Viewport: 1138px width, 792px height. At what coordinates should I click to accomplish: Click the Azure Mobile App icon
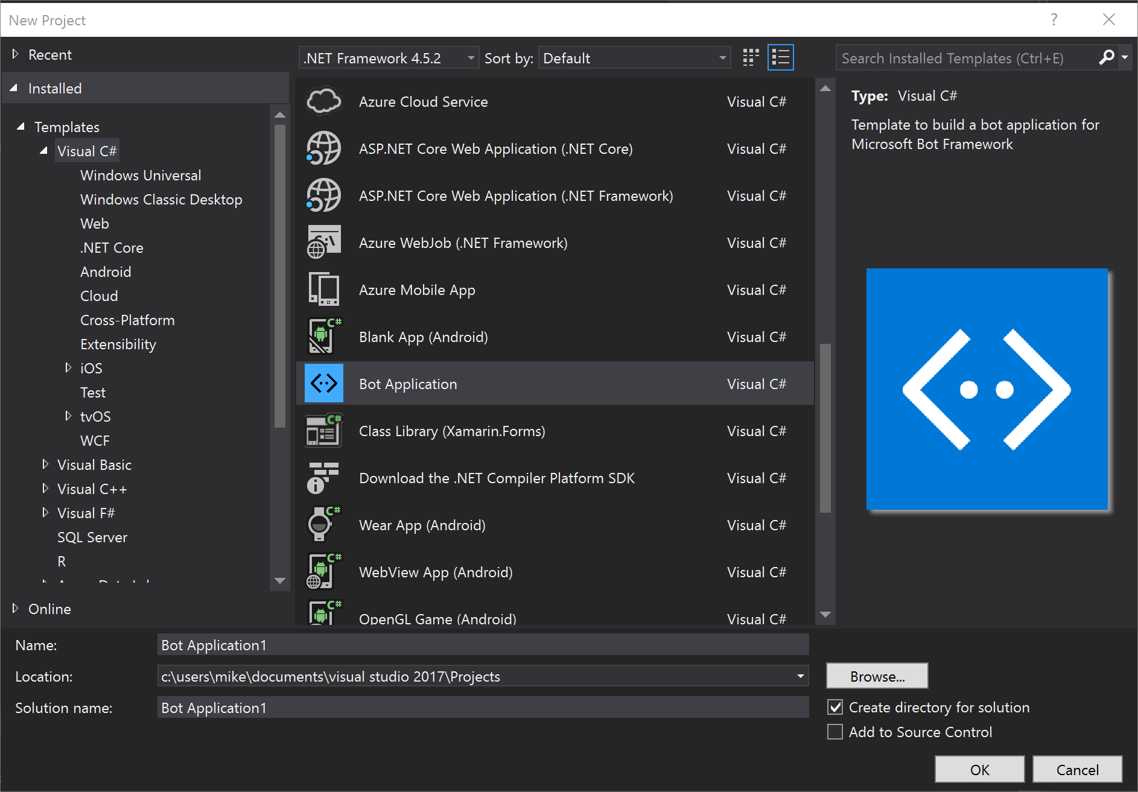point(324,290)
